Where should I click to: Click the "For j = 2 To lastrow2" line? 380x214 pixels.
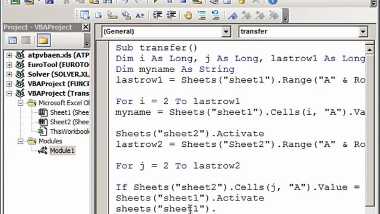pos(178,166)
